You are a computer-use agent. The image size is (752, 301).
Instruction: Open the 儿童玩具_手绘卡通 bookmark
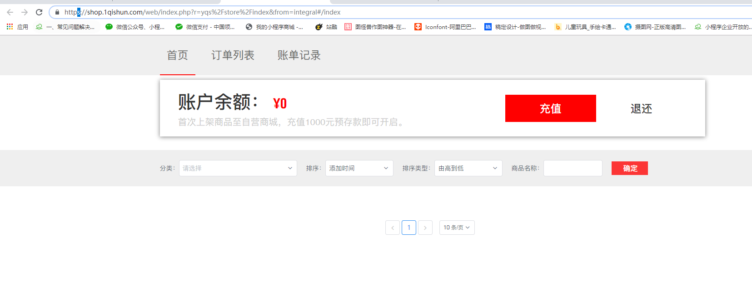(x=585, y=27)
